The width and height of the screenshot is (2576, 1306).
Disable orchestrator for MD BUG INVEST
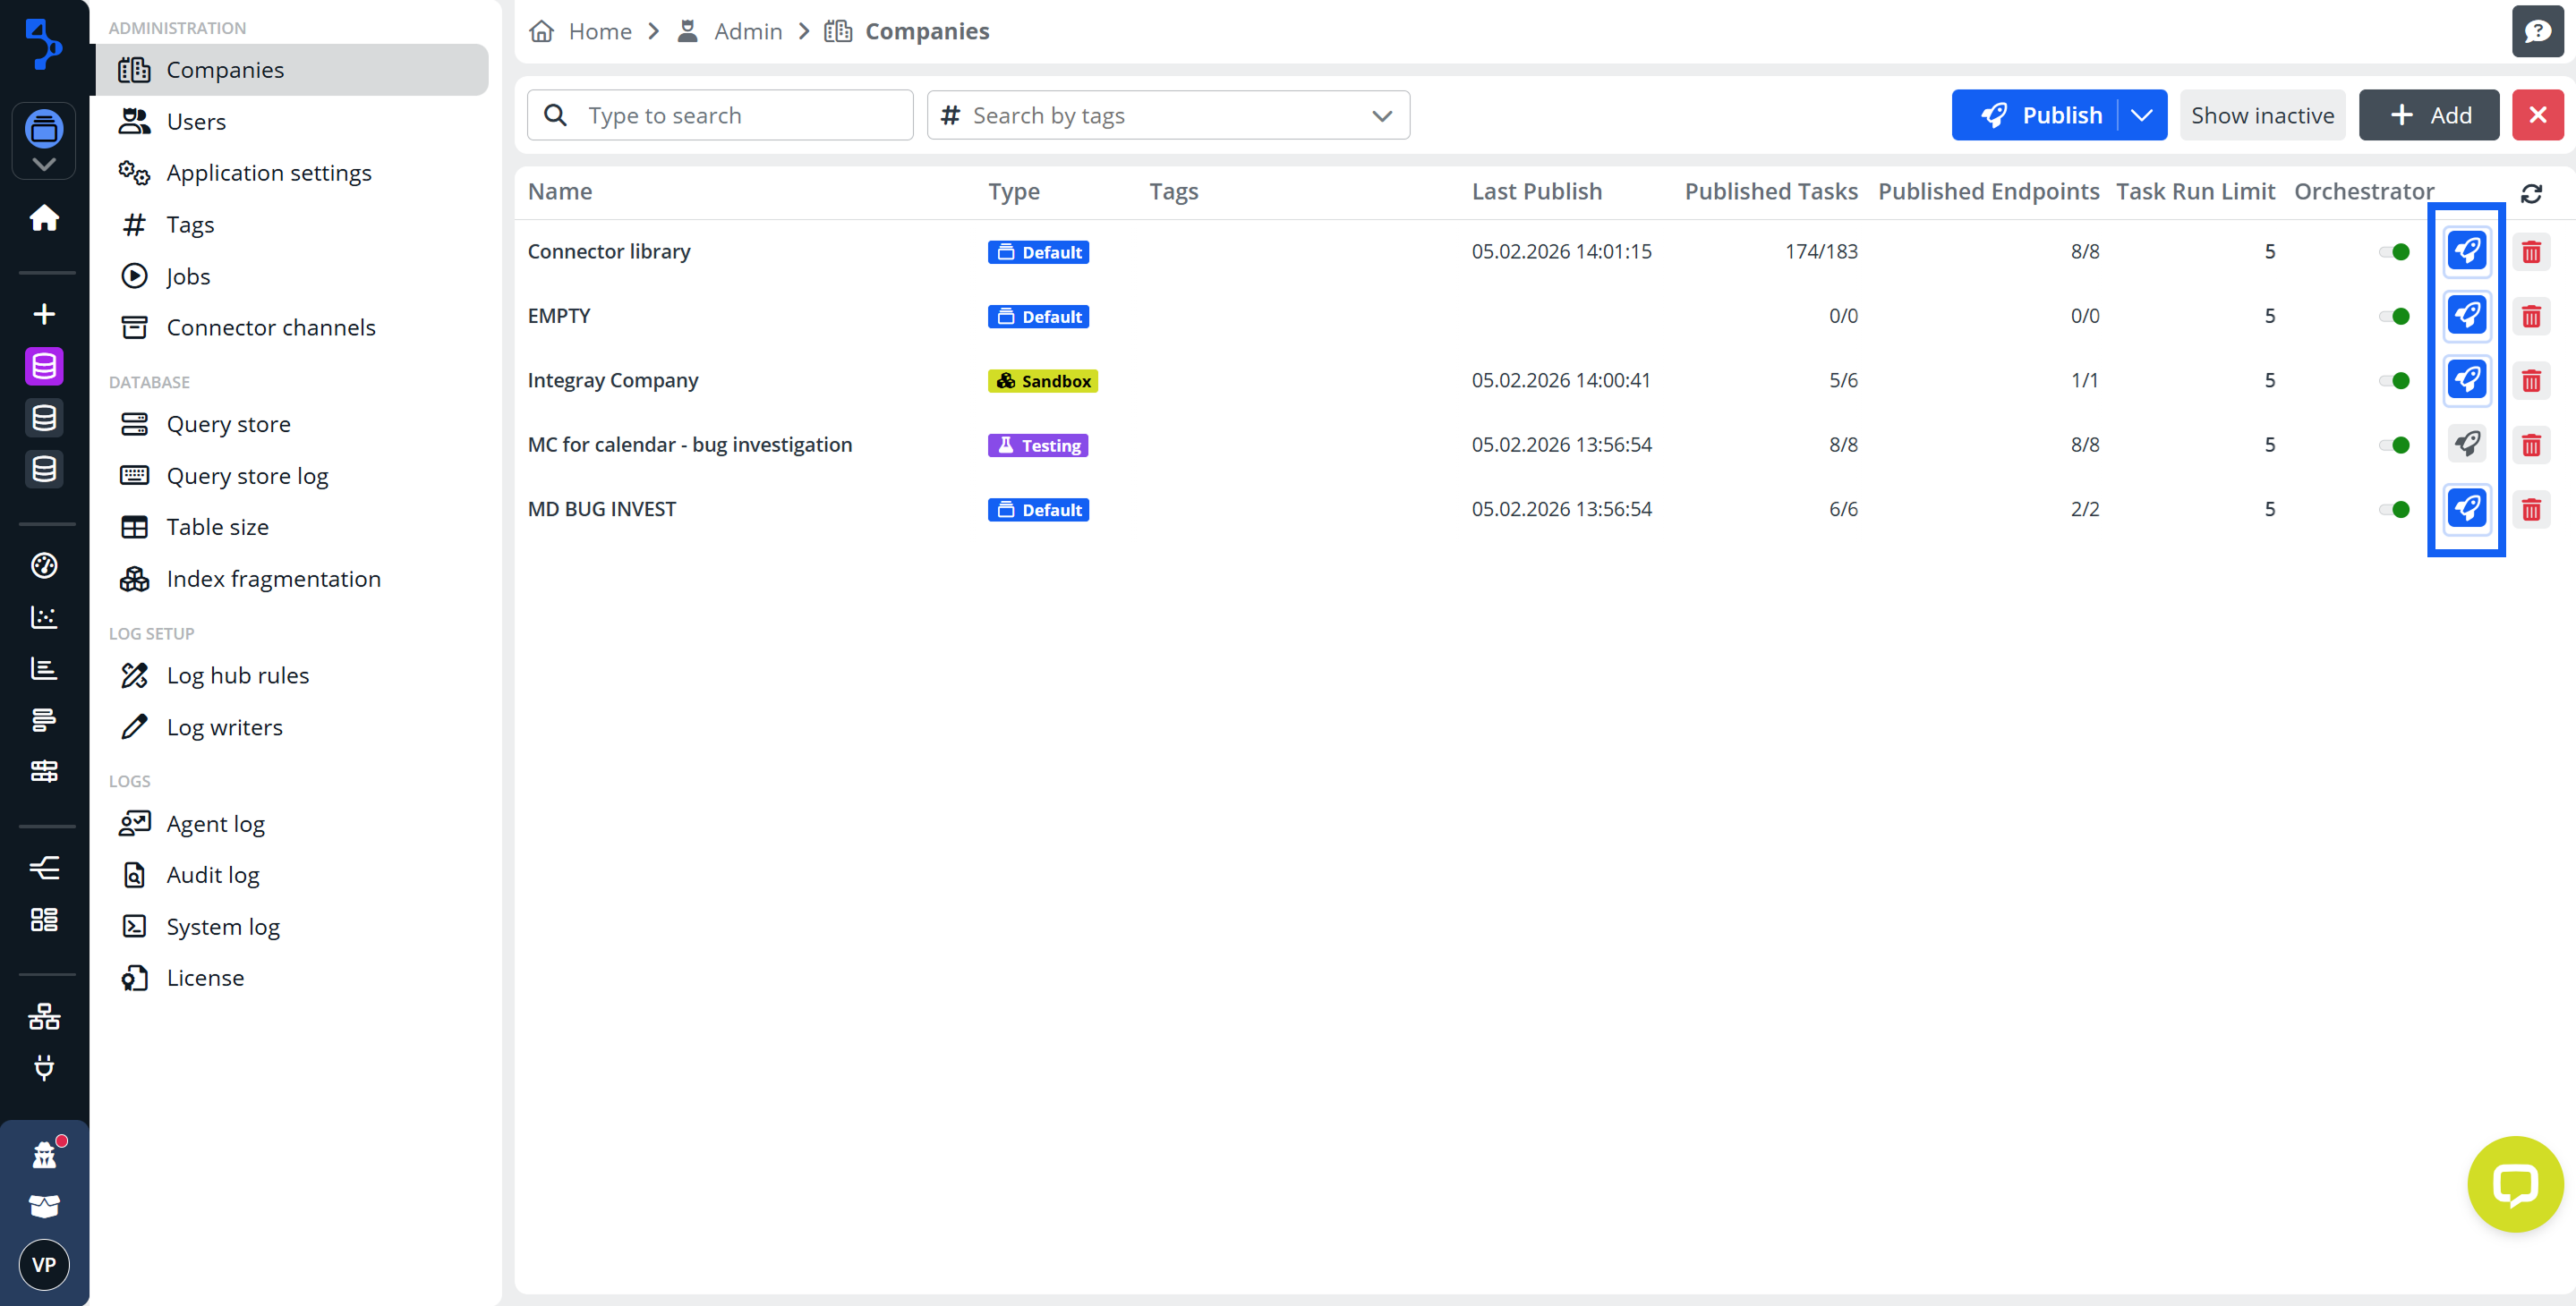tap(2394, 510)
